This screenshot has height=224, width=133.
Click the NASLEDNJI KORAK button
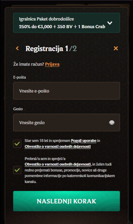[x=66, y=201]
